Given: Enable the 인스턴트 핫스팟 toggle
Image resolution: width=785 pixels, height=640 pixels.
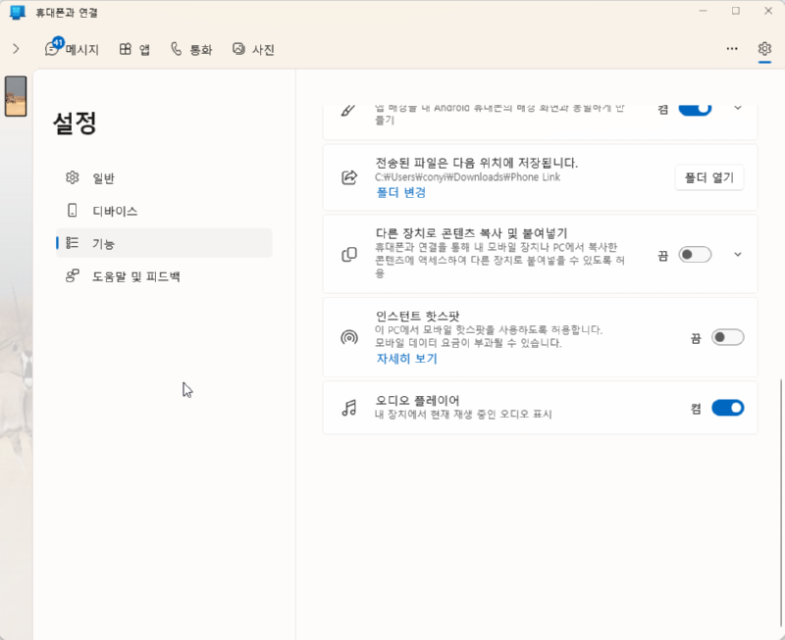Looking at the screenshot, I should (727, 338).
